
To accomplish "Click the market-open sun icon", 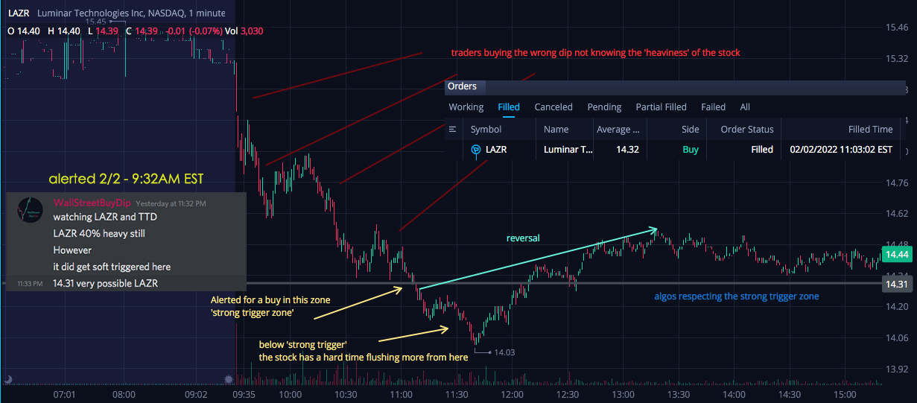I will 229,379.
